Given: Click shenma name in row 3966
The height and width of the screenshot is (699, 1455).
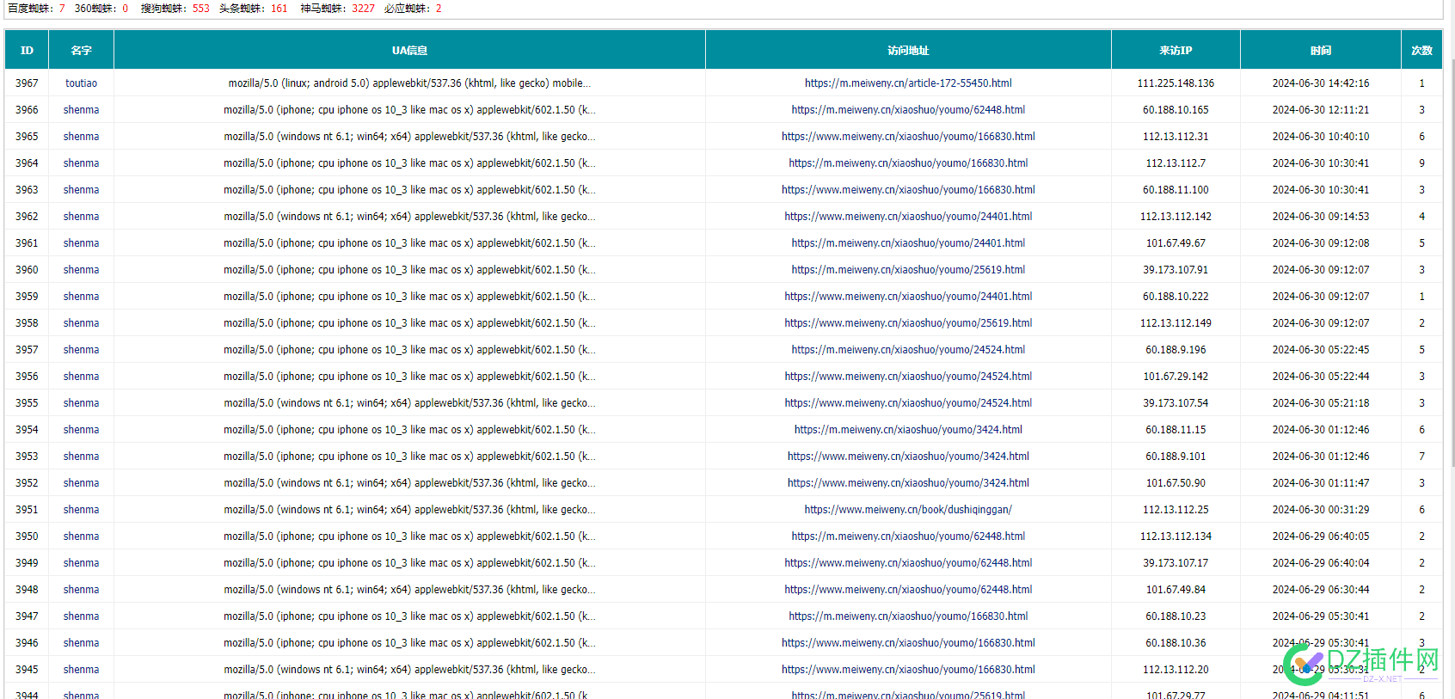Looking at the screenshot, I should click(x=81, y=110).
